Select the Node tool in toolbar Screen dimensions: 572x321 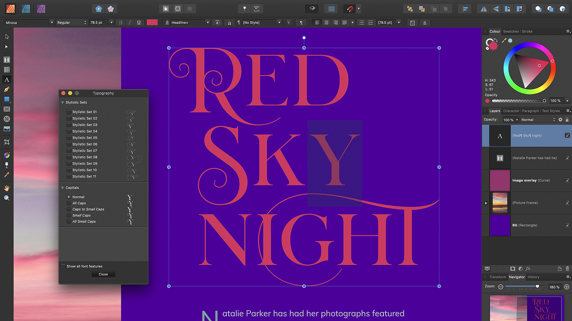7,46
